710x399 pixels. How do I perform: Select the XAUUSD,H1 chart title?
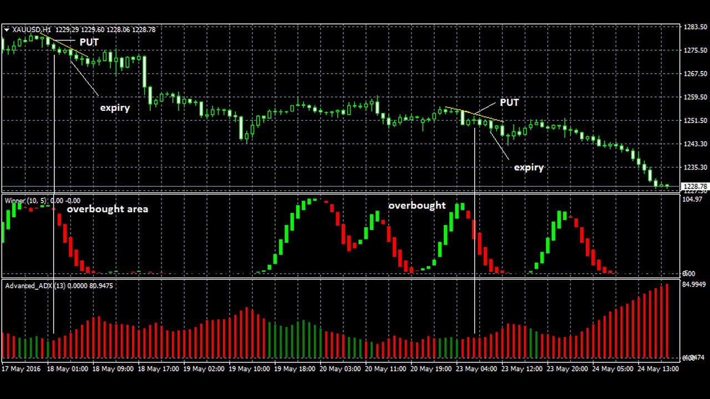(32, 30)
